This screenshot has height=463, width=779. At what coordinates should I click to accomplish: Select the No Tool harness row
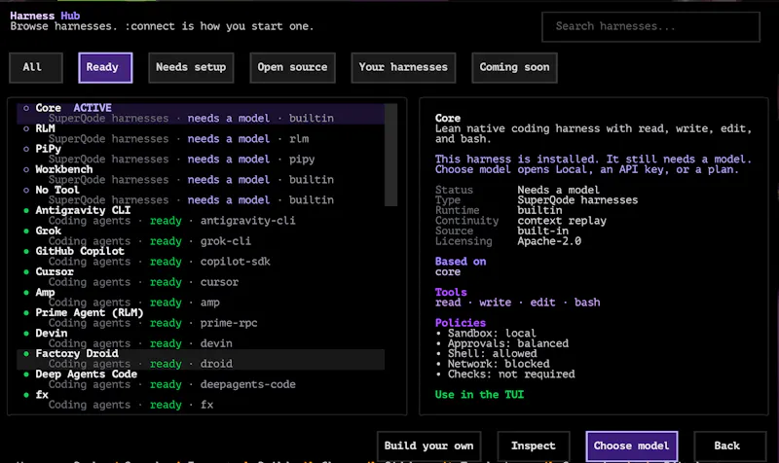pos(201,195)
